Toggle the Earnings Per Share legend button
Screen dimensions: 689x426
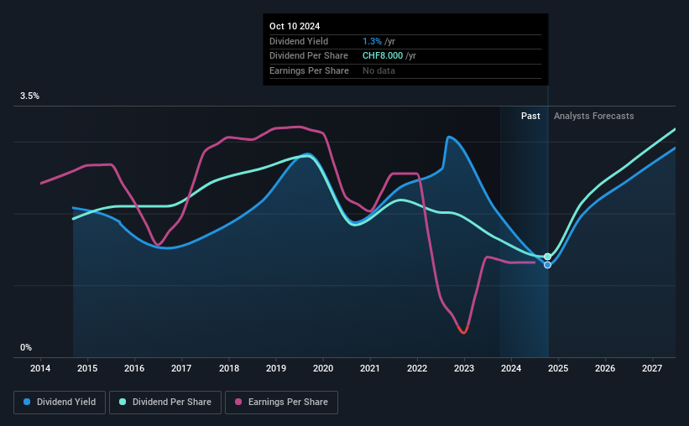(x=281, y=403)
